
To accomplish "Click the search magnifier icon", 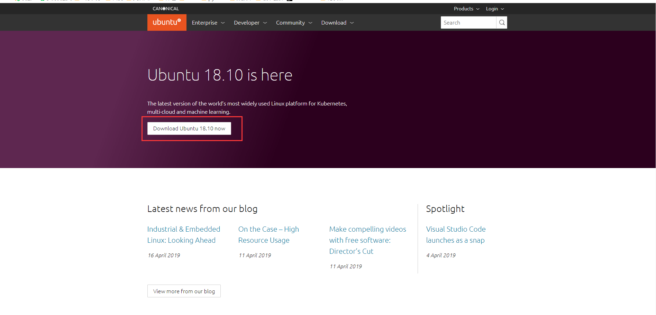I will (502, 22).
